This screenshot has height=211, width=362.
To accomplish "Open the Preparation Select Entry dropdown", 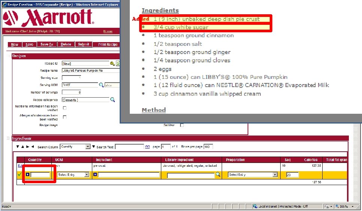I will (275, 175).
